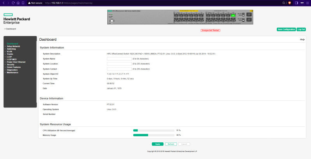This screenshot has height=159, width=311.
Task: Go back using the browser back arrow
Action: coord(3,3)
